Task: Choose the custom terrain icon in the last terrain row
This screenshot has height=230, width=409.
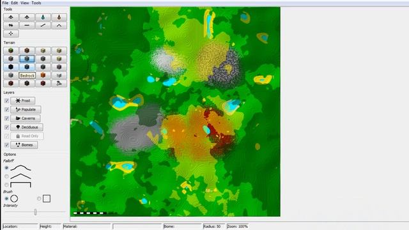Action: pyautogui.click(x=59, y=84)
